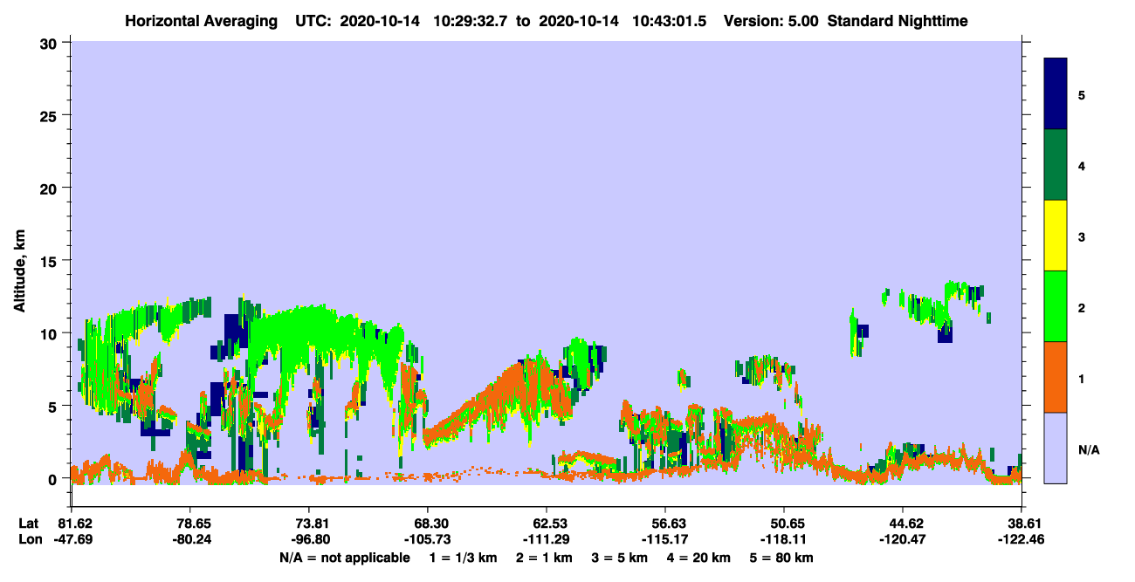Click longitude value -120.47
The height and width of the screenshot is (582, 1135).
click(x=903, y=540)
